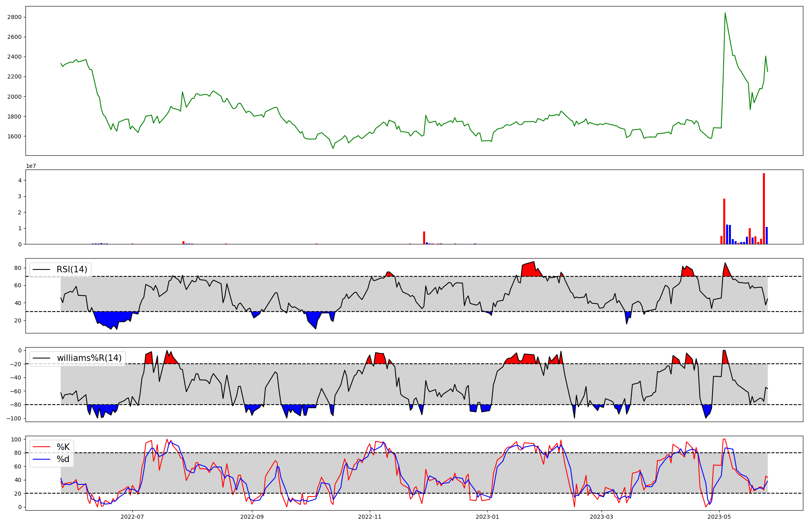The image size is (809, 526).
Task: Click the 1e7 volume scale label
Action: [x=31, y=166]
